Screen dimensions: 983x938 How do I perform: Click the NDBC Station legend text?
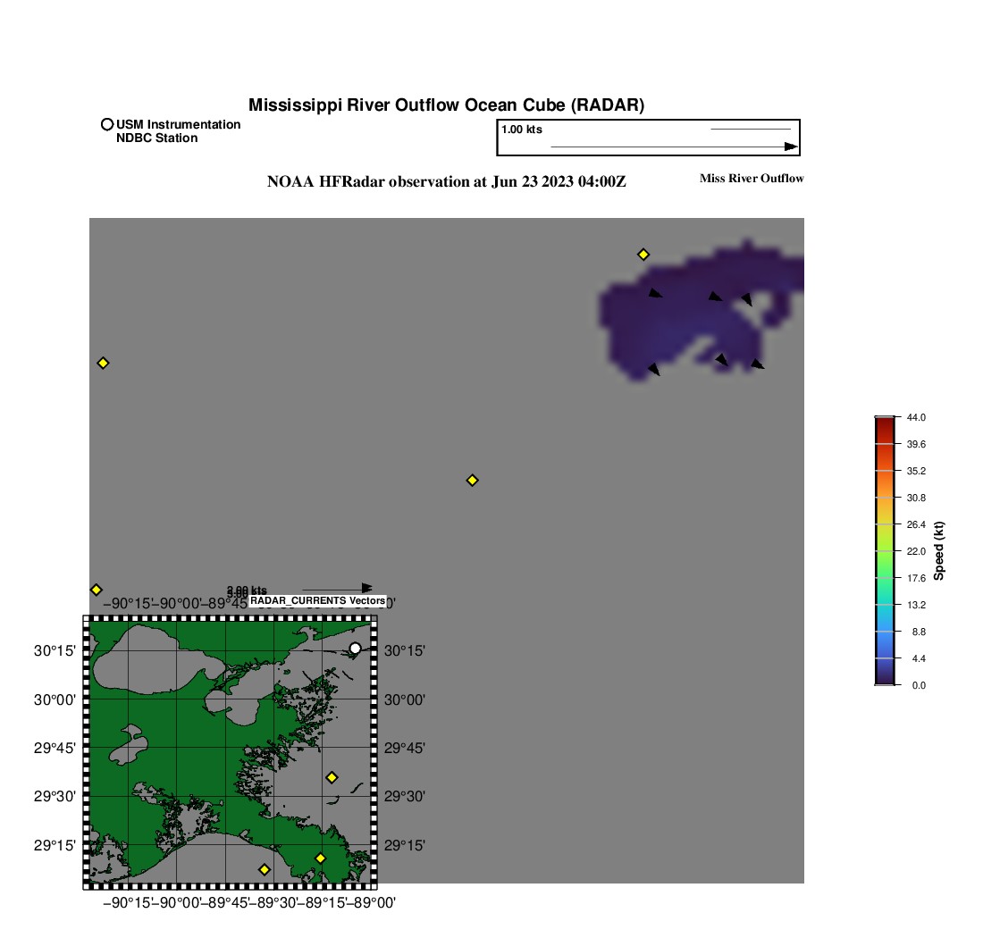pos(156,138)
